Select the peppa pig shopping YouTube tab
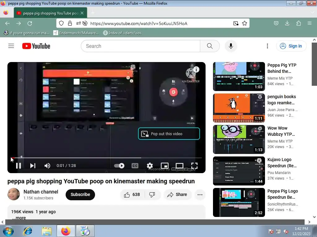This screenshot has width=317, height=237. (x=50, y=13)
